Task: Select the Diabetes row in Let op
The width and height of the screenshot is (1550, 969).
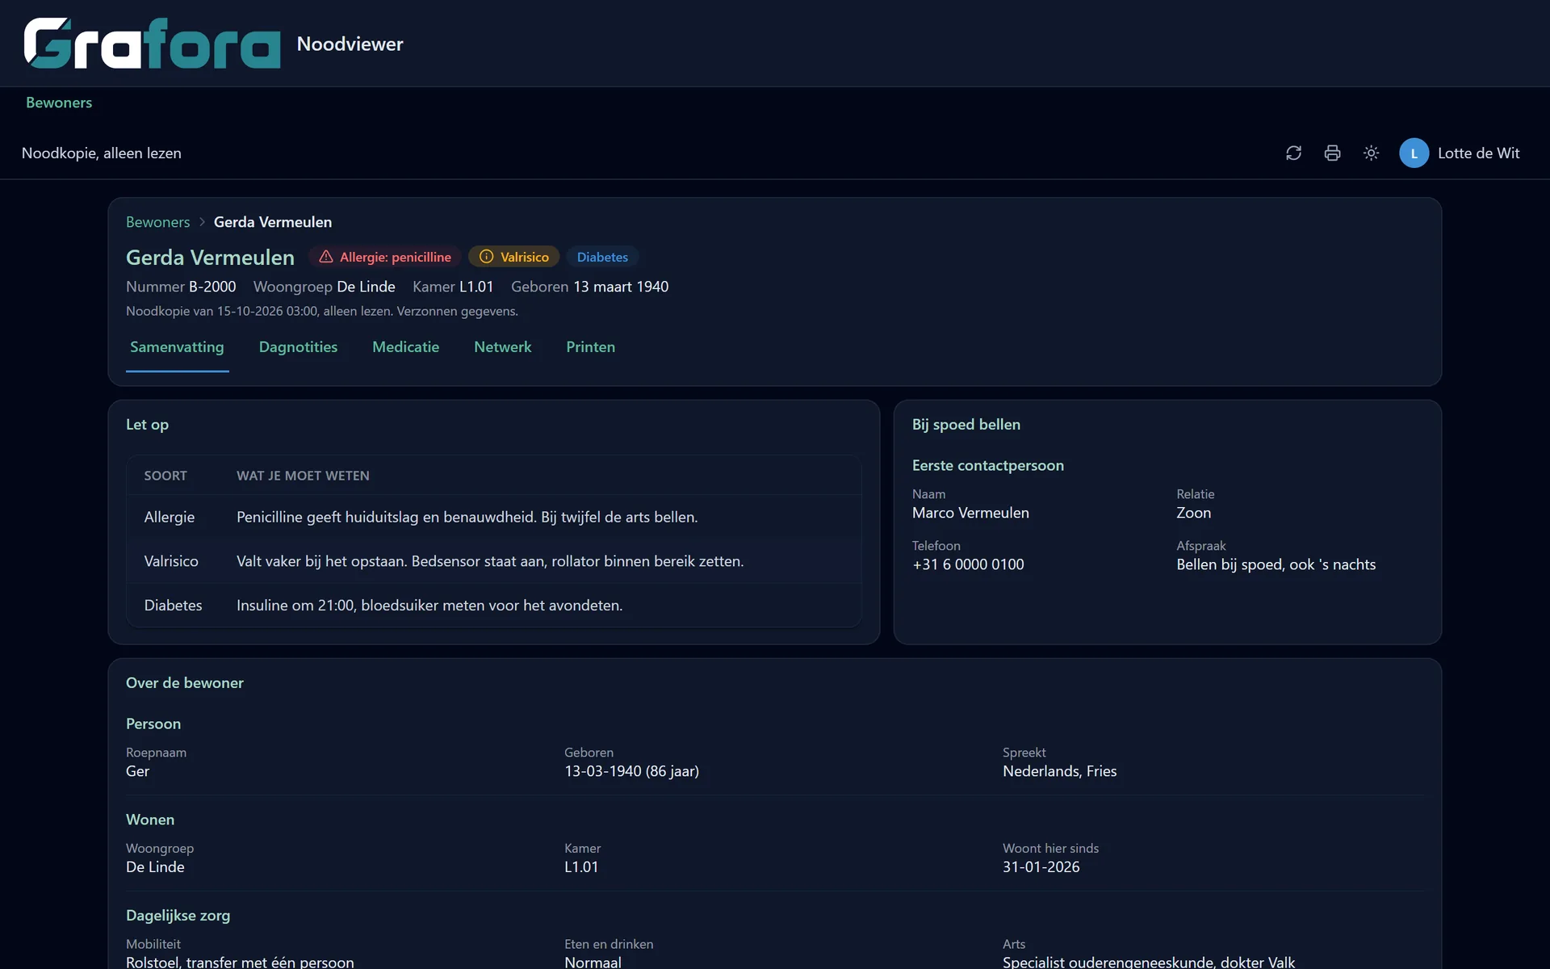Action: tap(493, 605)
